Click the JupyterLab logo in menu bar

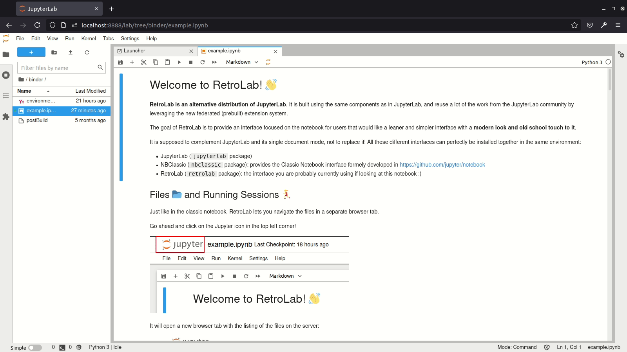6,38
